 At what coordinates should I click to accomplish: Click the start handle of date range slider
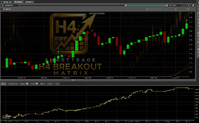(x=125, y=5)
